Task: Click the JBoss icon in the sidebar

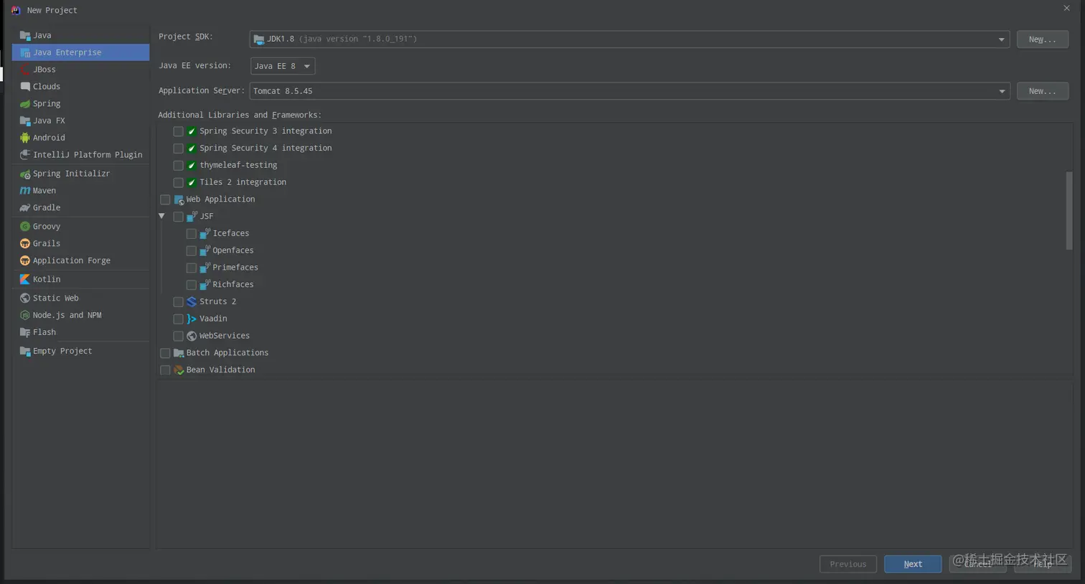Action: (25, 70)
